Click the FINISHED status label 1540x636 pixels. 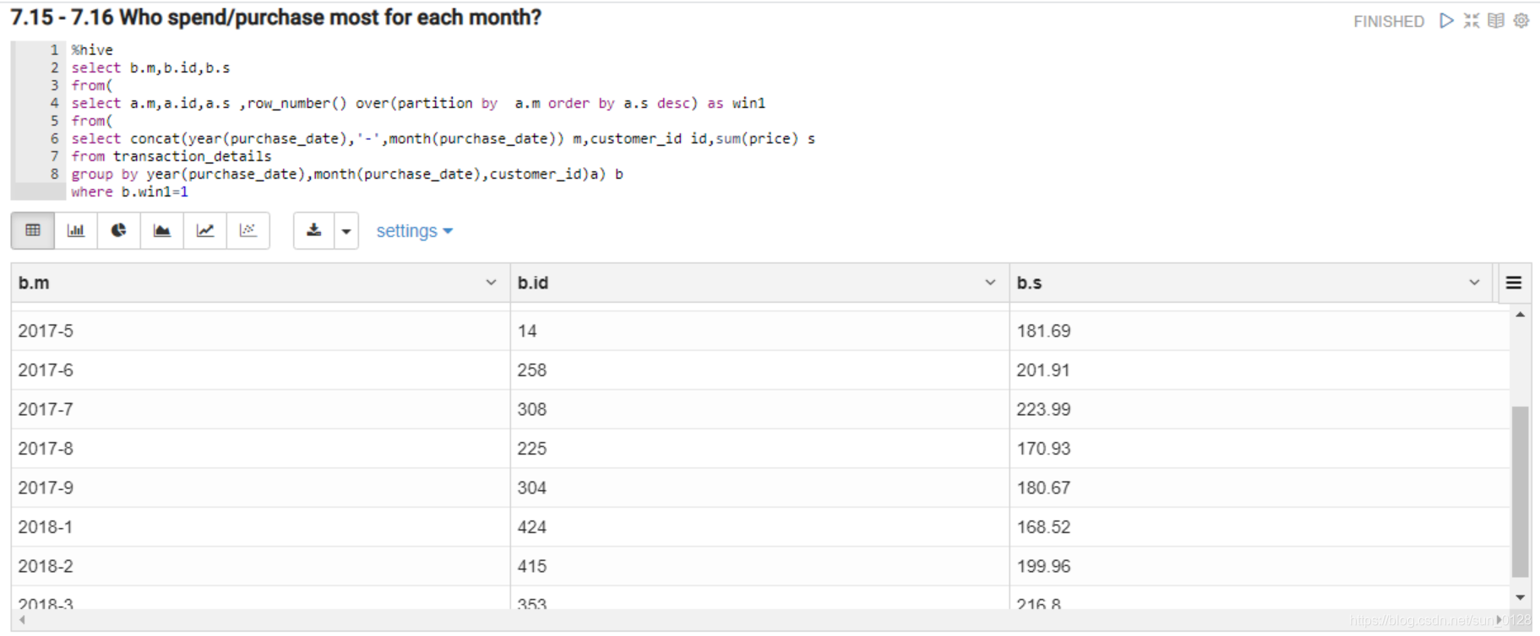click(x=1389, y=21)
